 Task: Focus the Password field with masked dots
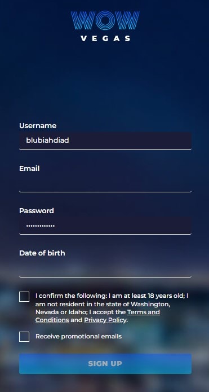click(105, 226)
